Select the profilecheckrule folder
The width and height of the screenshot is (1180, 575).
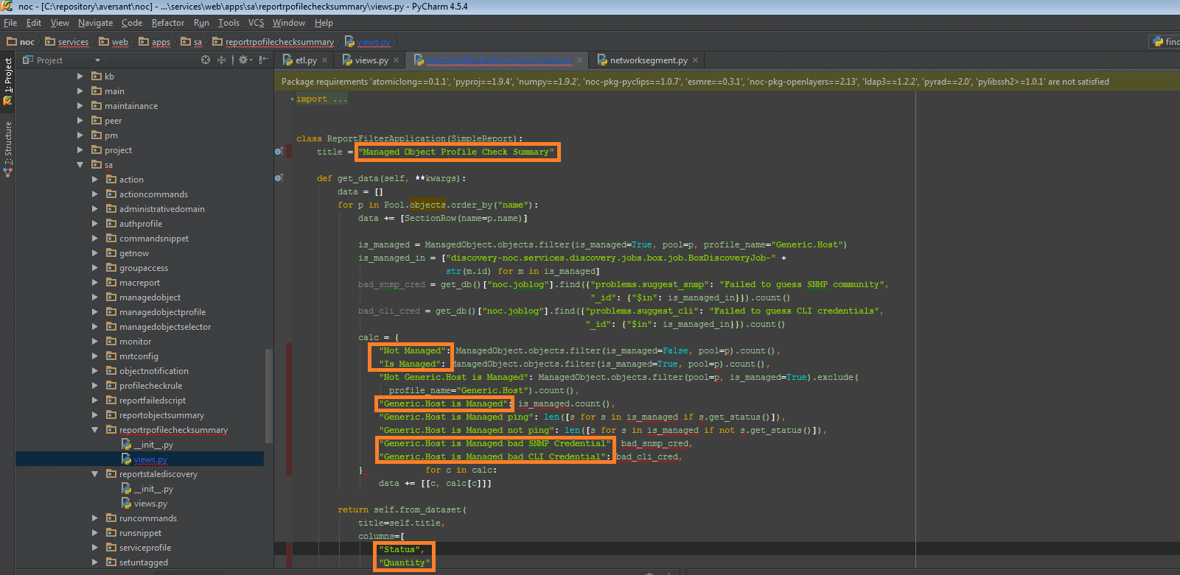[x=150, y=386]
